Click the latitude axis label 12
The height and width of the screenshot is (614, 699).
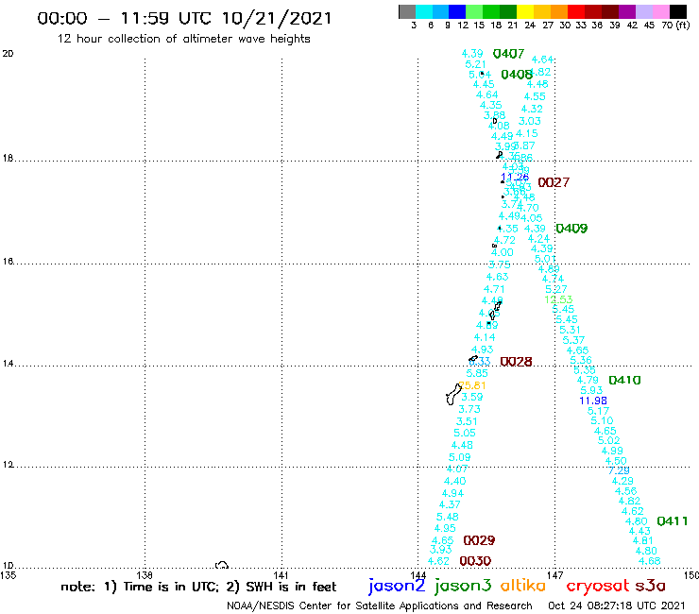point(8,465)
